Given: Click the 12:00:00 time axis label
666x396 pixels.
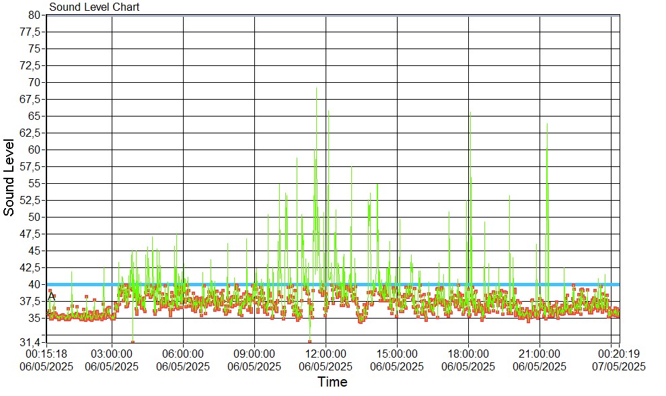Looking at the screenshot, I should (326, 352).
